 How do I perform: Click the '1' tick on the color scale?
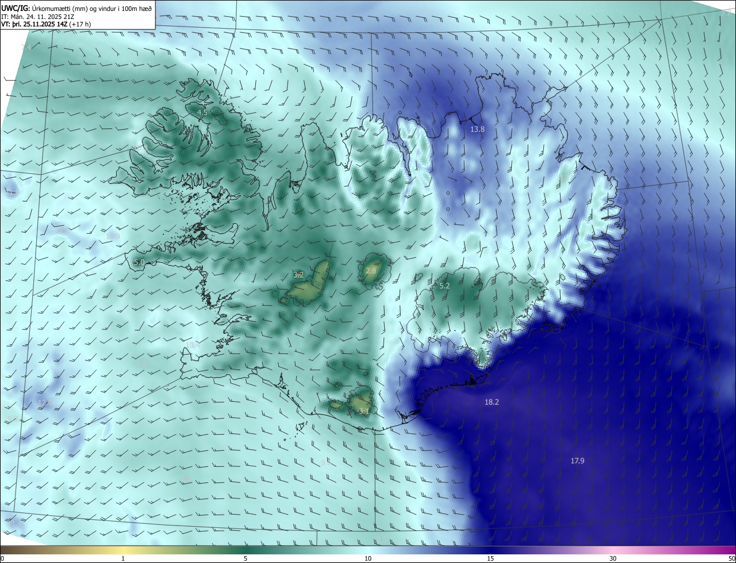click(x=123, y=558)
